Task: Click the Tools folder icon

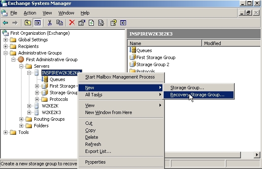Action: click(x=13, y=132)
